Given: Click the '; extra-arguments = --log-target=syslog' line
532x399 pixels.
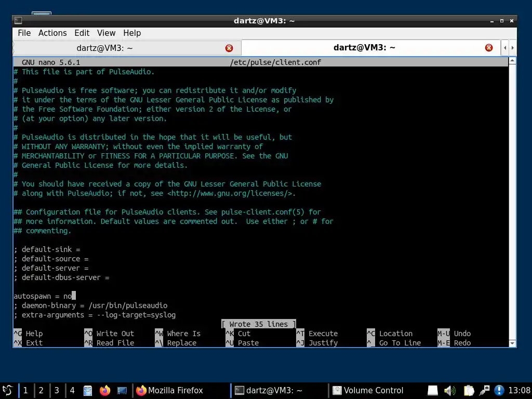Looking at the screenshot, I should point(95,315).
